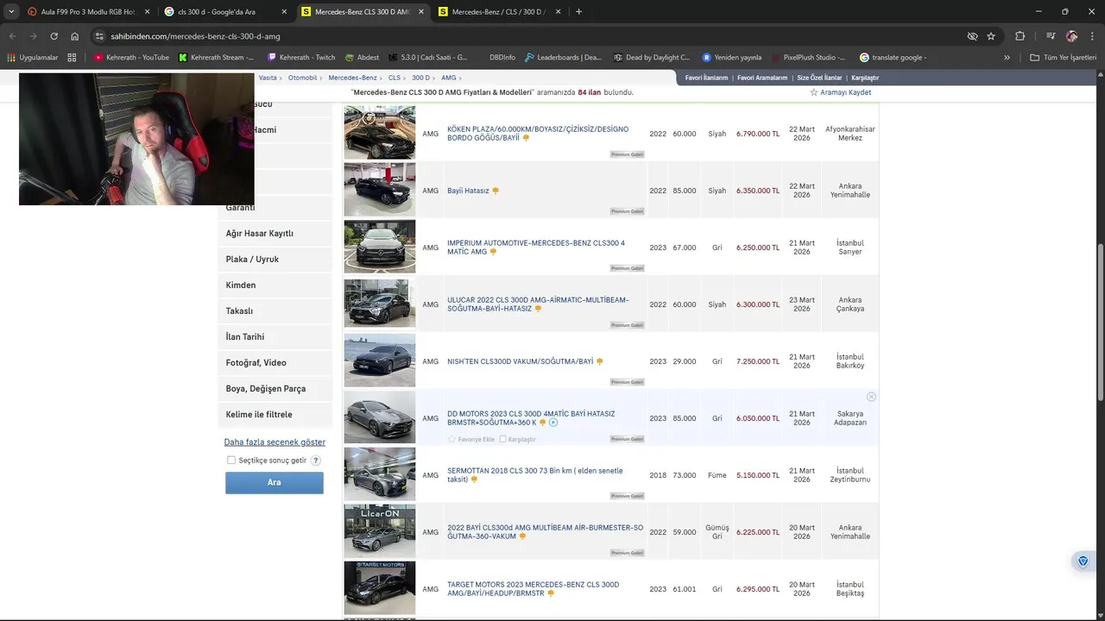Click the Daha fazla seçenek göster link
Screen dimensions: 1105x621
point(275,442)
